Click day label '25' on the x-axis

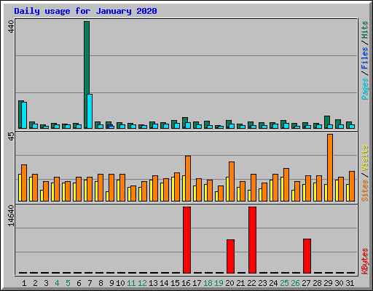pyautogui.click(x=284, y=283)
